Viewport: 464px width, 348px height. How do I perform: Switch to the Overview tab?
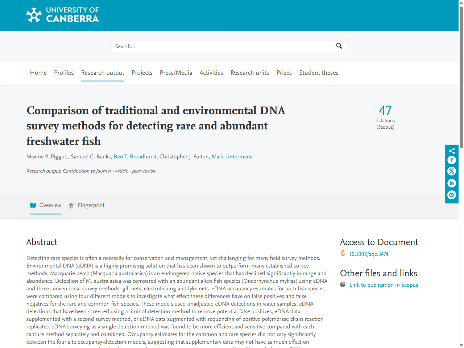click(x=45, y=205)
